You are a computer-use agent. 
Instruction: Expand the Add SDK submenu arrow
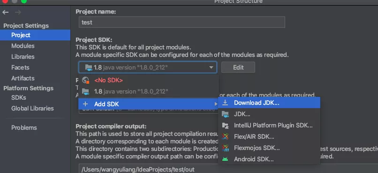[216, 104]
